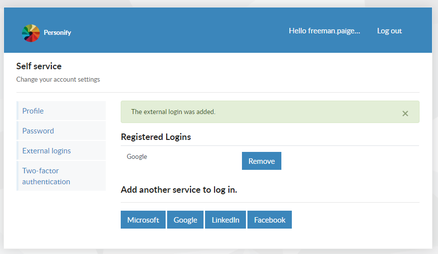This screenshot has height=254, width=438.
Task: Add LinkedIn as a login service
Action: [225, 220]
